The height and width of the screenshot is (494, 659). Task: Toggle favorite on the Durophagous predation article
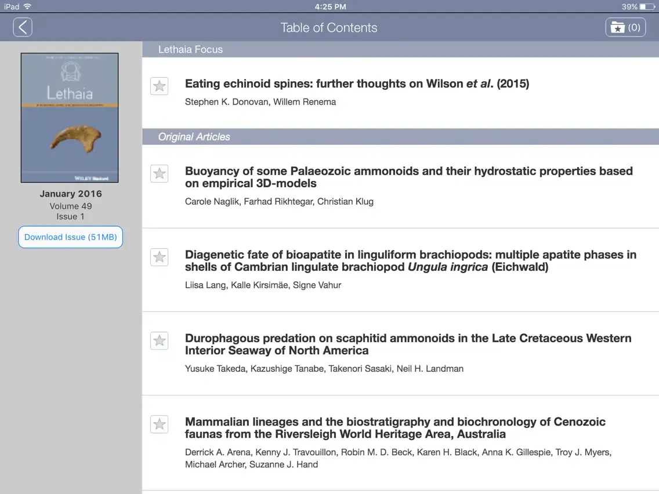click(x=159, y=340)
